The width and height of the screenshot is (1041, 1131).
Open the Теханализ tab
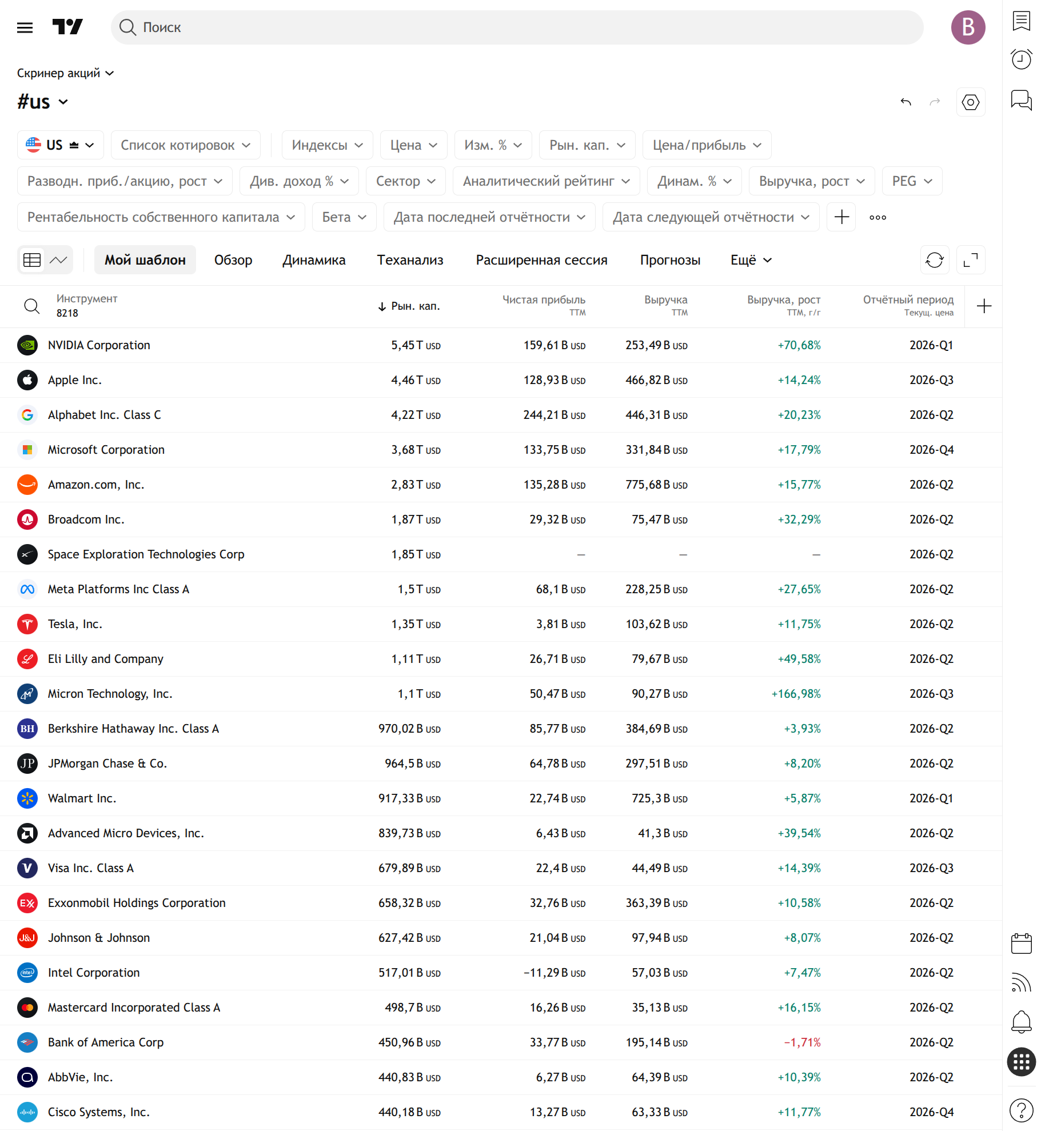point(410,260)
